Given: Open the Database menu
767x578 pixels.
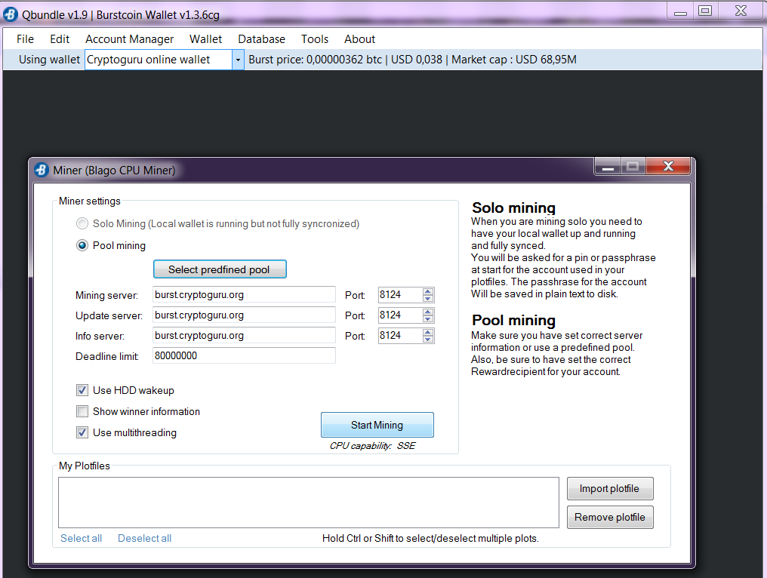Looking at the screenshot, I should pos(261,39).
